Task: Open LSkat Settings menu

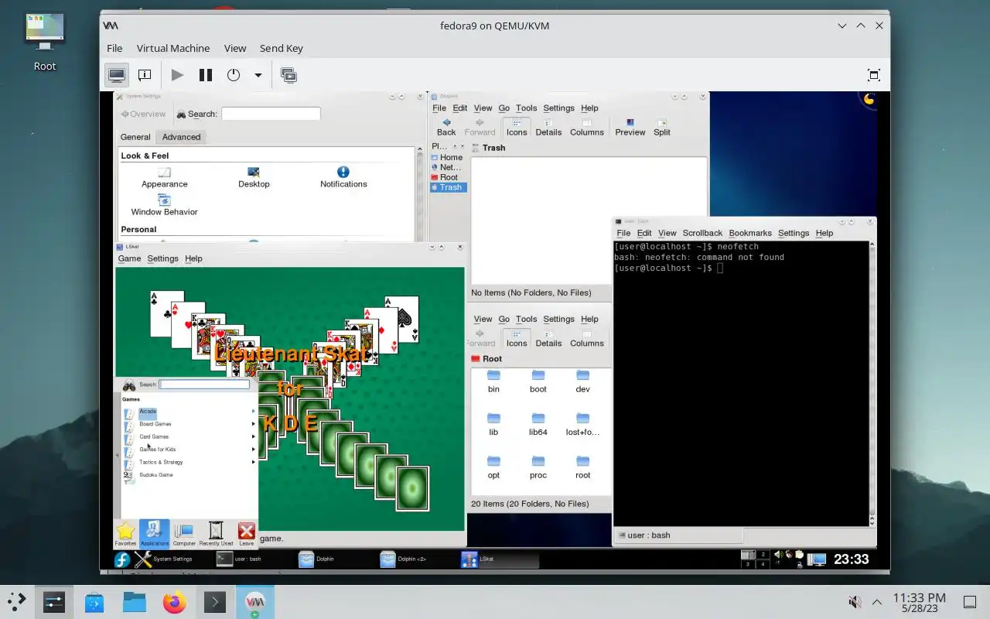Action: [x=162, y=258]
